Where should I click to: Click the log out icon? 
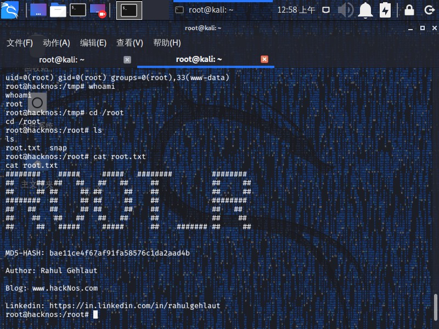[x=429, y=10]
